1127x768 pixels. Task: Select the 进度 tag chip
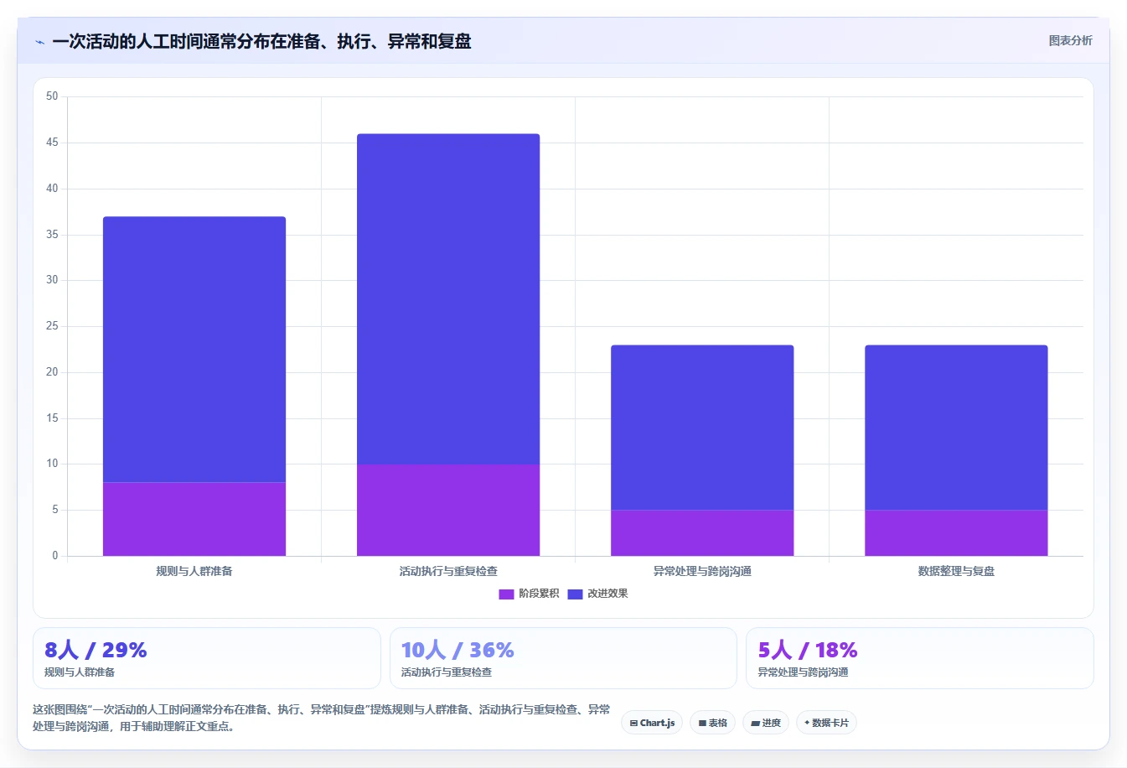(x=766, y=723)
